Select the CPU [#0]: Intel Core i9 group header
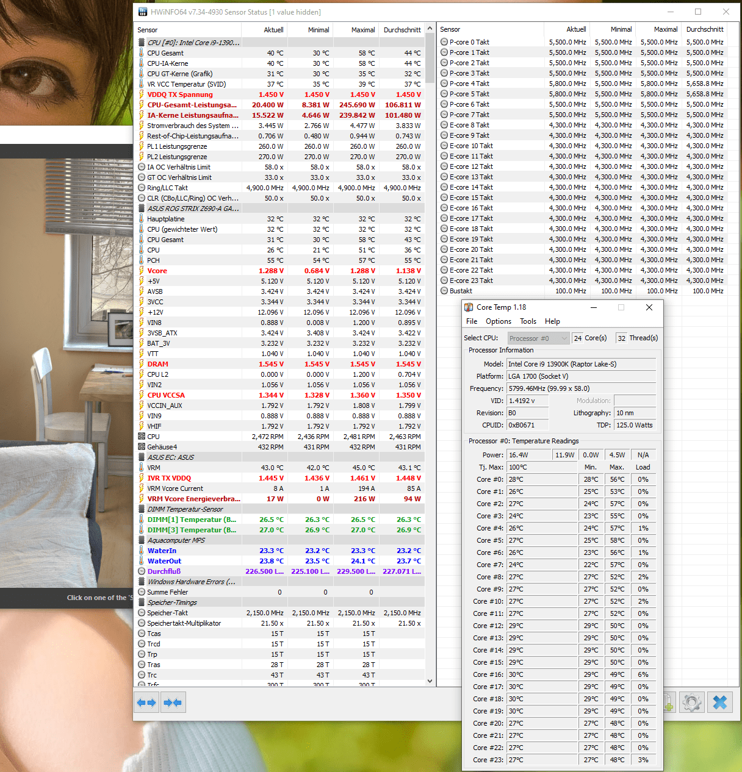This screenshot has height=772, width=742. click(x=279, y=43)
